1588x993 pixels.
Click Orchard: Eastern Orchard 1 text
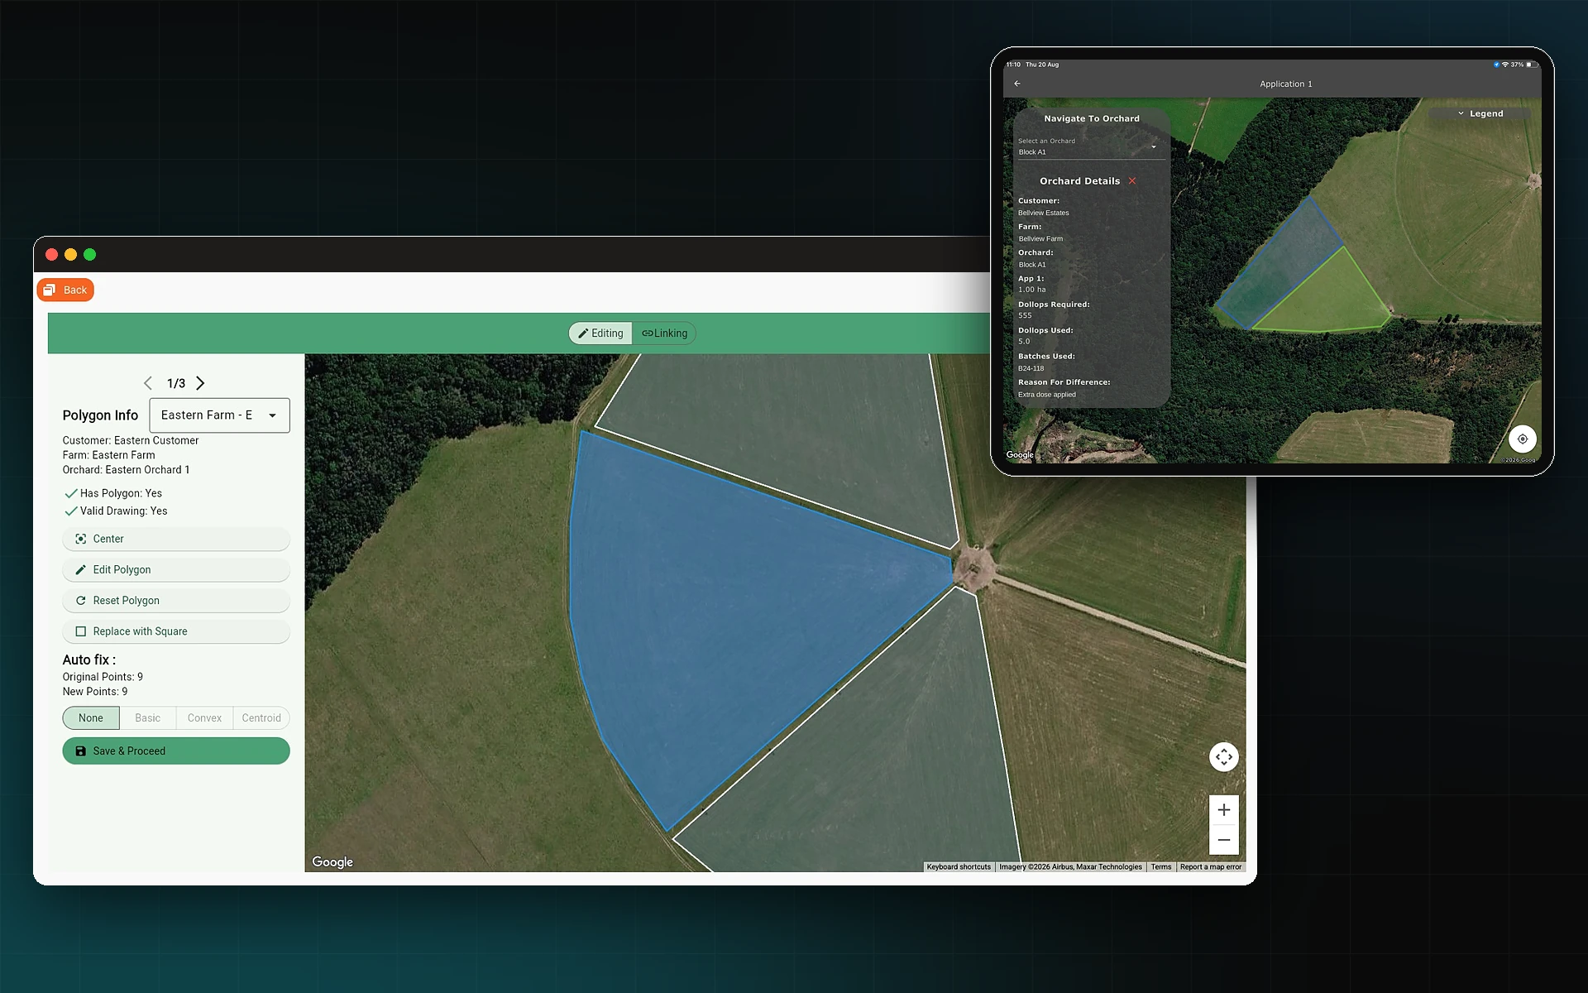(126, 470)
